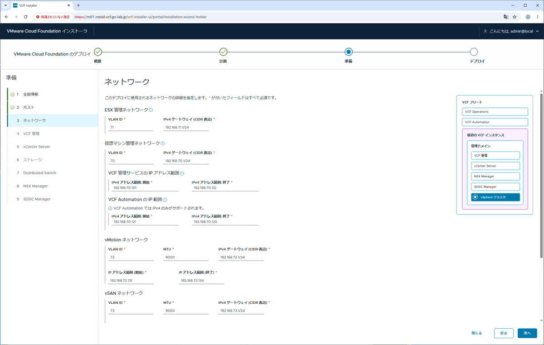Select the vSphere クラスタ radio item

495,197
